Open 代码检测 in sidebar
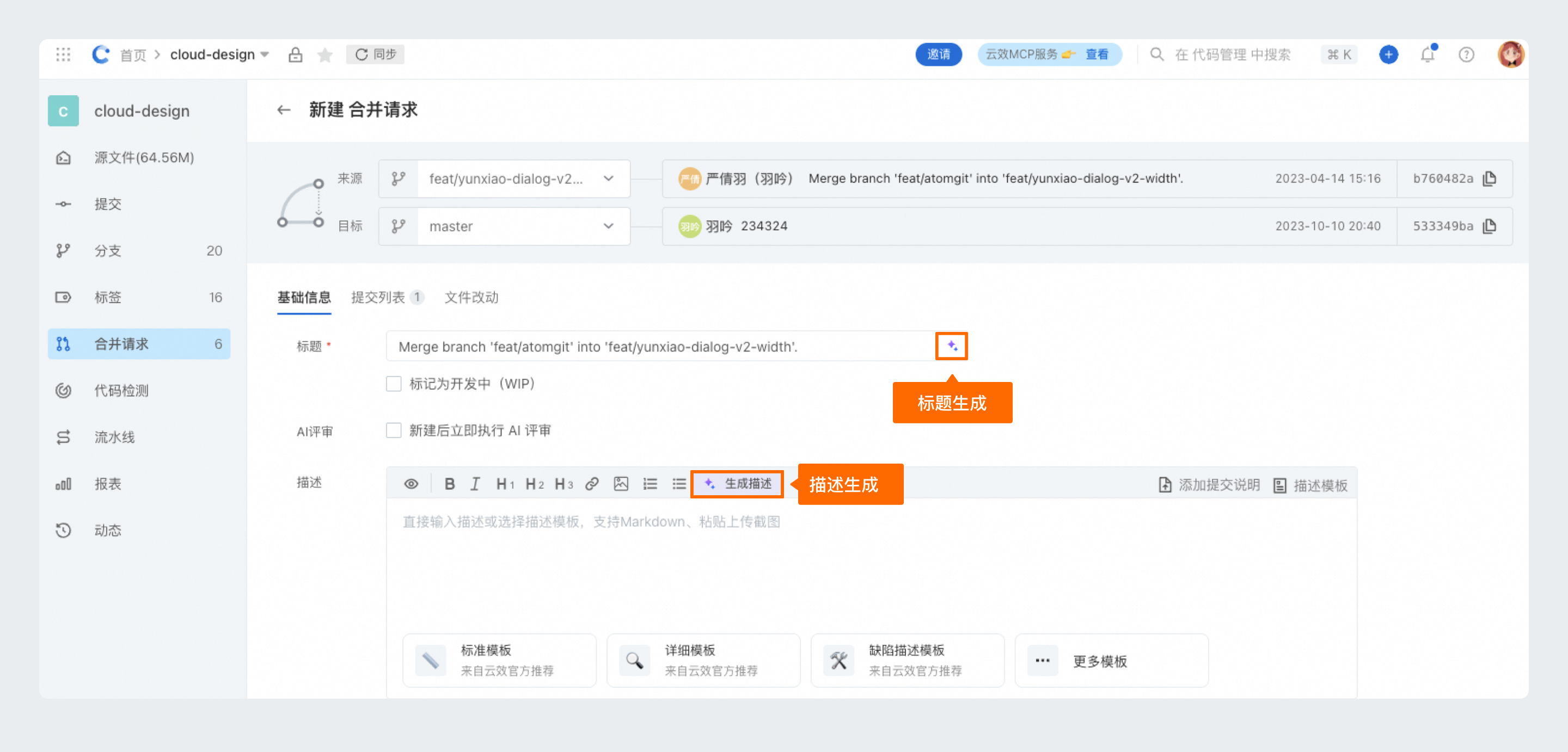 [139, 391]
